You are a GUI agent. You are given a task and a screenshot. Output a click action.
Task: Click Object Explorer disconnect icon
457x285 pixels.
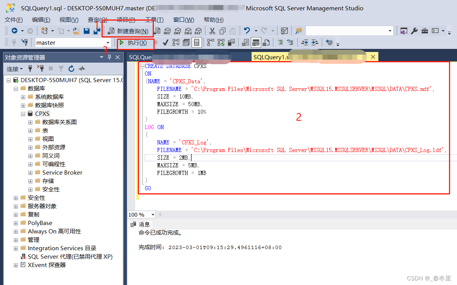(40, 68)
